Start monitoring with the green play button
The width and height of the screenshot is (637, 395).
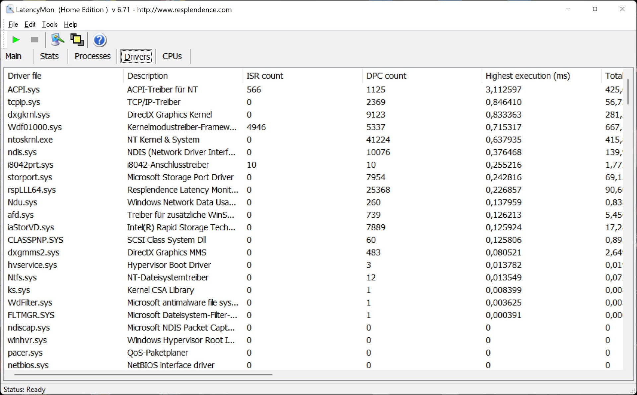tap(16, 40)
